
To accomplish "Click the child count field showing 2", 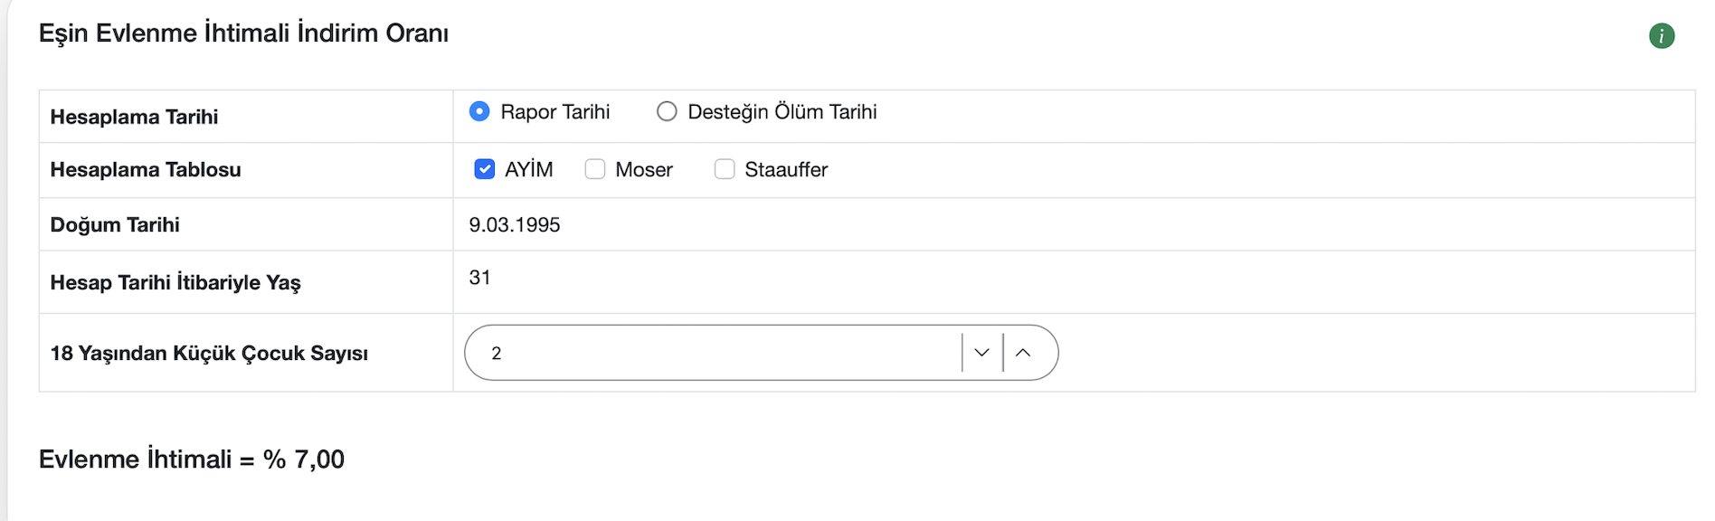I will tap(713, 353).
